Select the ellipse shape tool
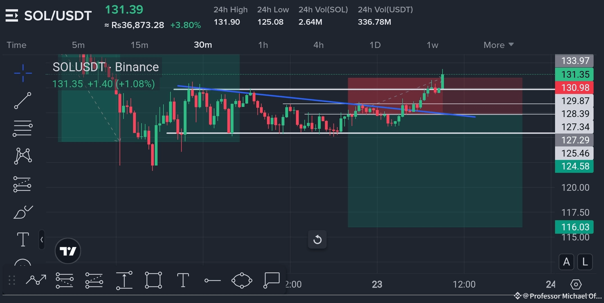The image size is (604, 303). (x=242, y=280)
